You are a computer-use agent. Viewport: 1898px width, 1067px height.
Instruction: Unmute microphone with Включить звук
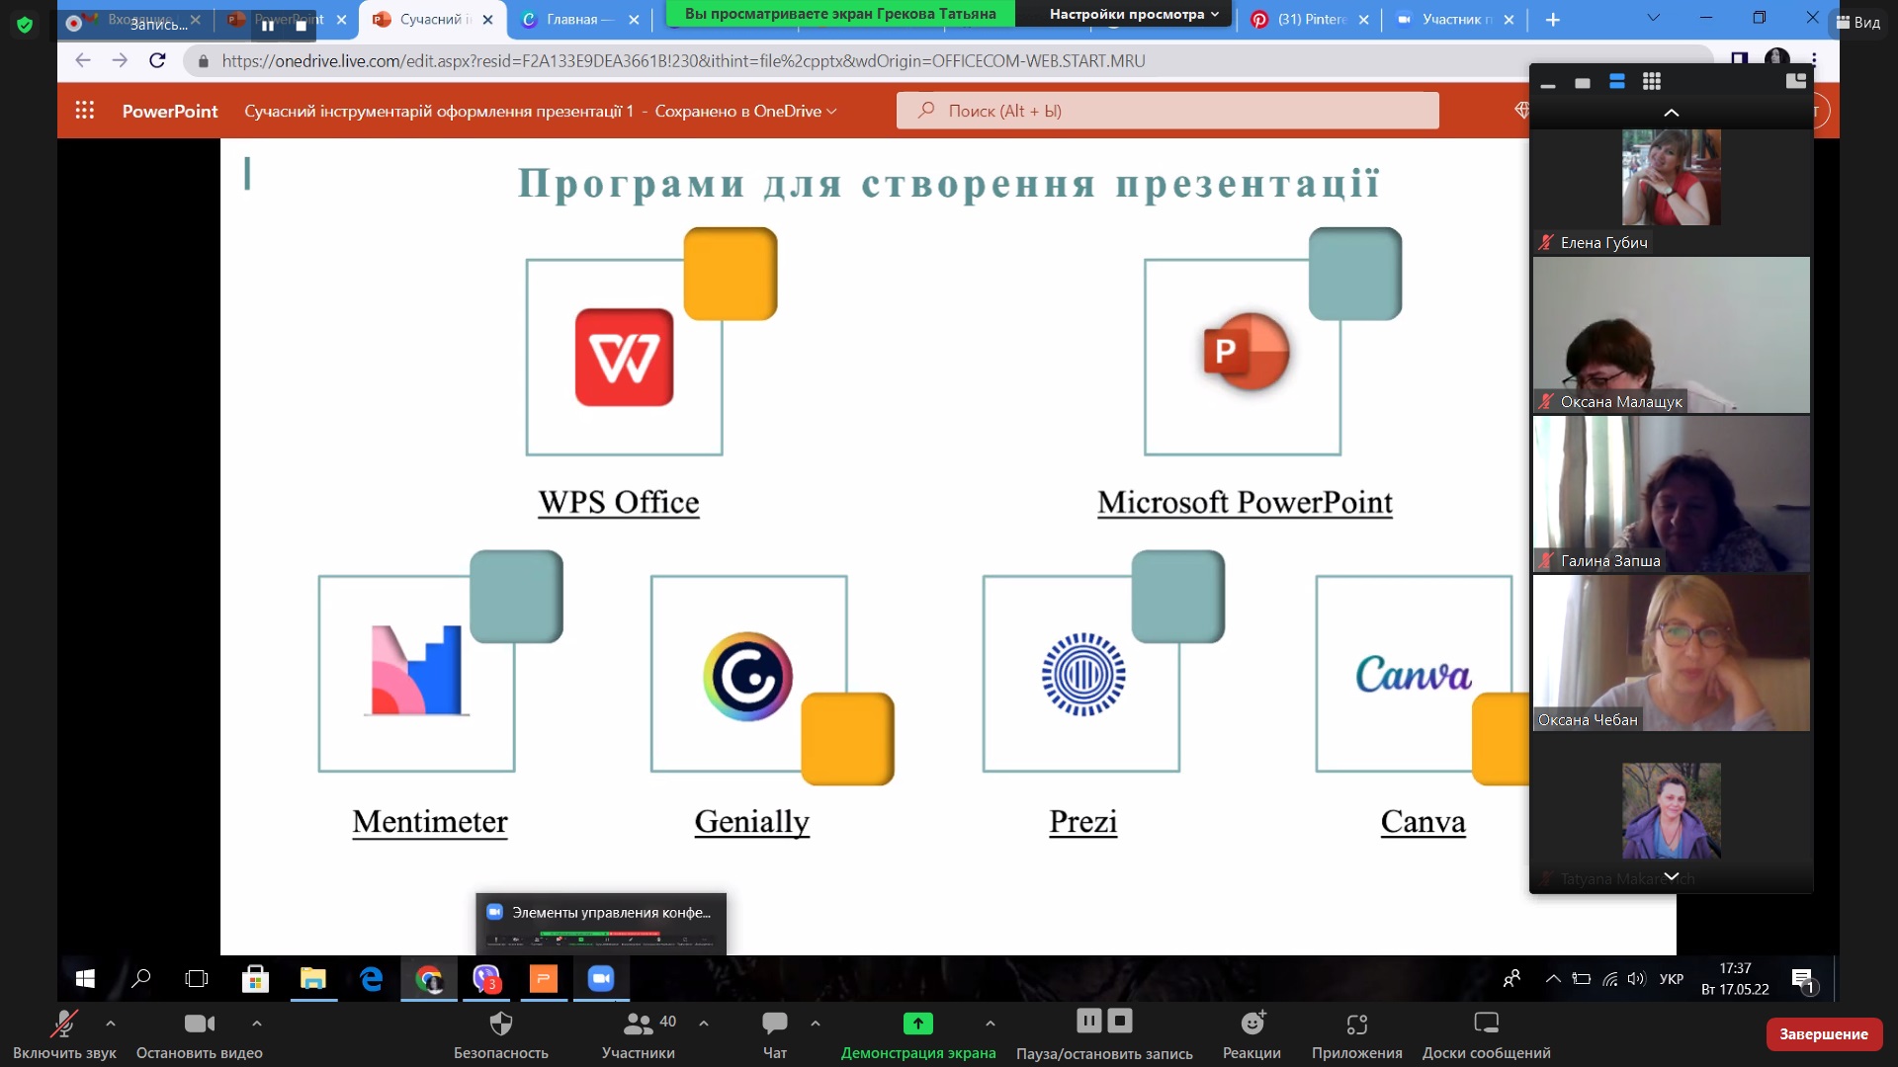[x=64, y=1024]
